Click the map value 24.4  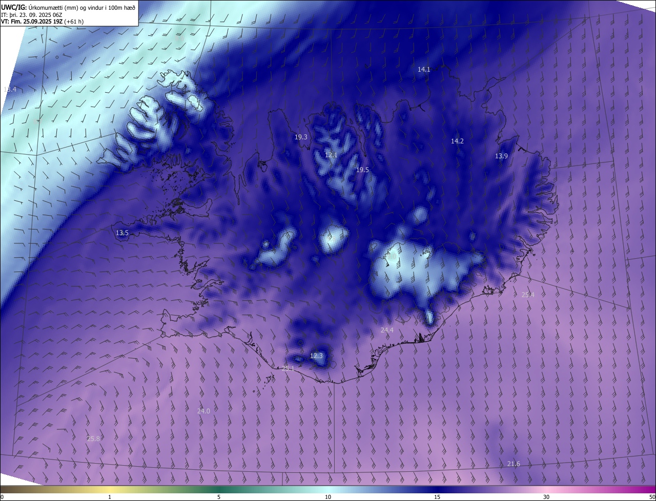[x=387, y=330]
